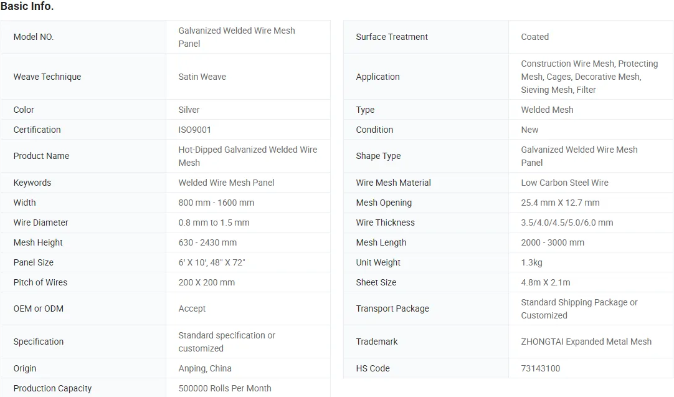This screenshot has height=397, width=674.
Task: Select the Wire Diameter label
Action: tap(41, 222)
